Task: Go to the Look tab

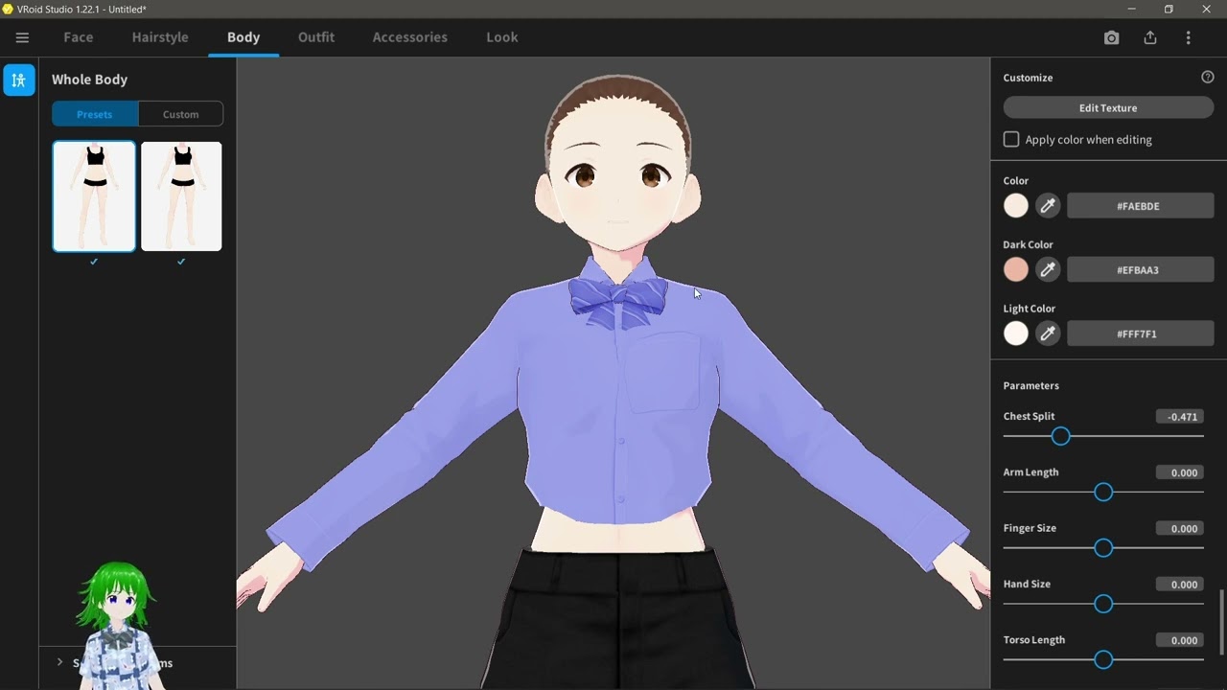Action: (x=502, y=37)
